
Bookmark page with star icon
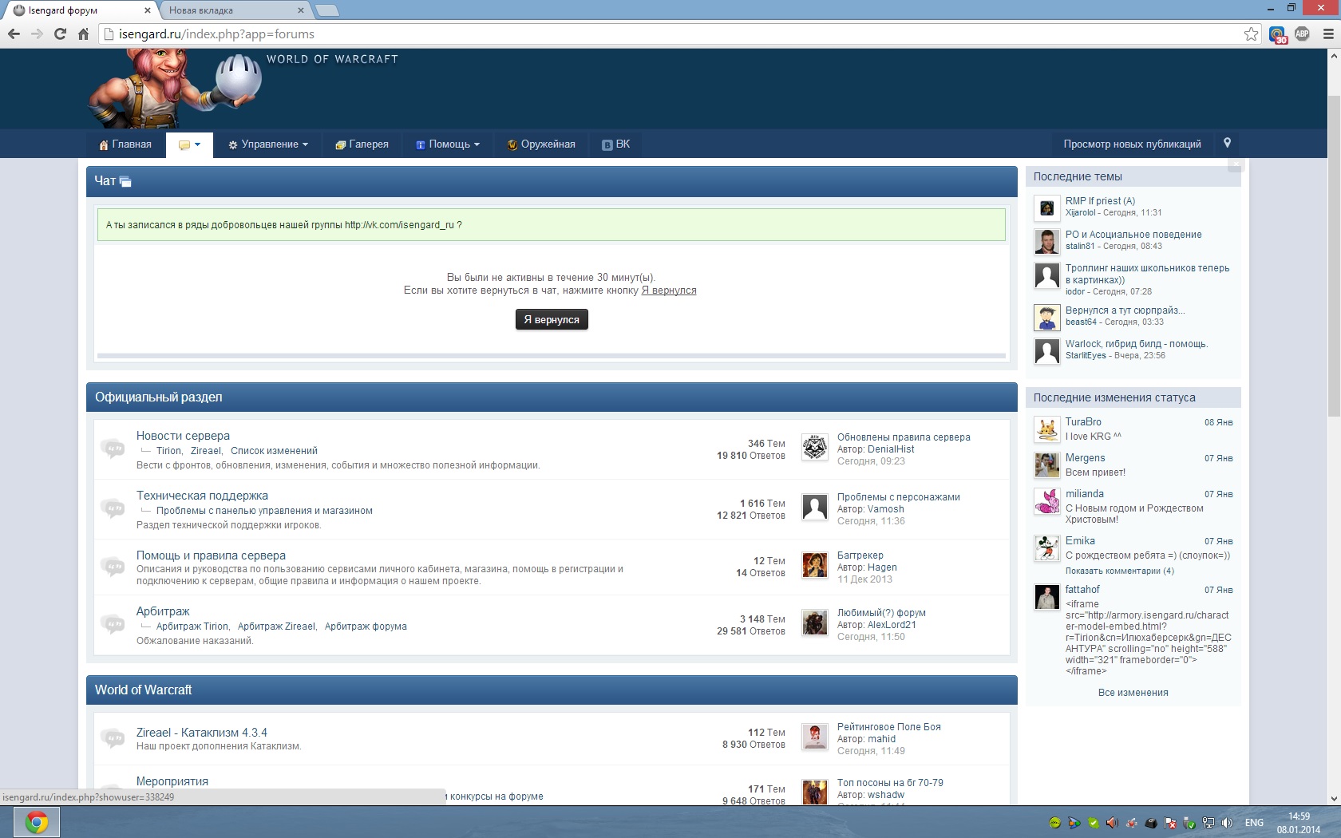[x=1251, y=34]
